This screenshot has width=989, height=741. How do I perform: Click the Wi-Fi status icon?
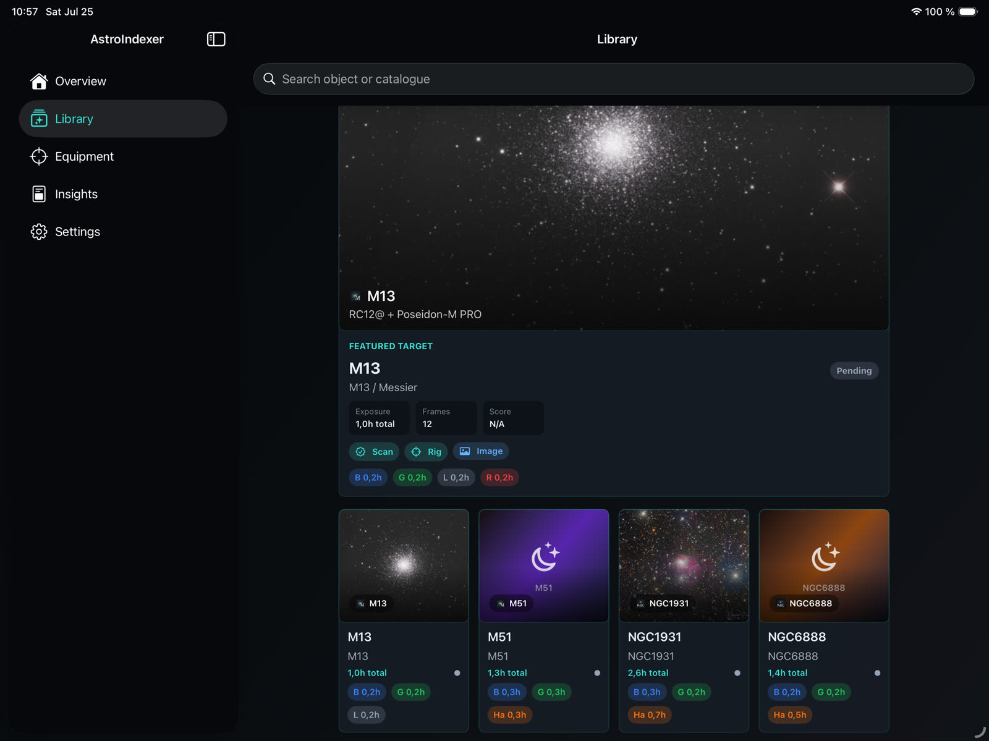click(916, 11)
